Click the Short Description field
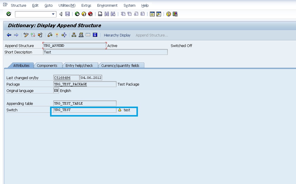296x184 pixels. [105, 52]
